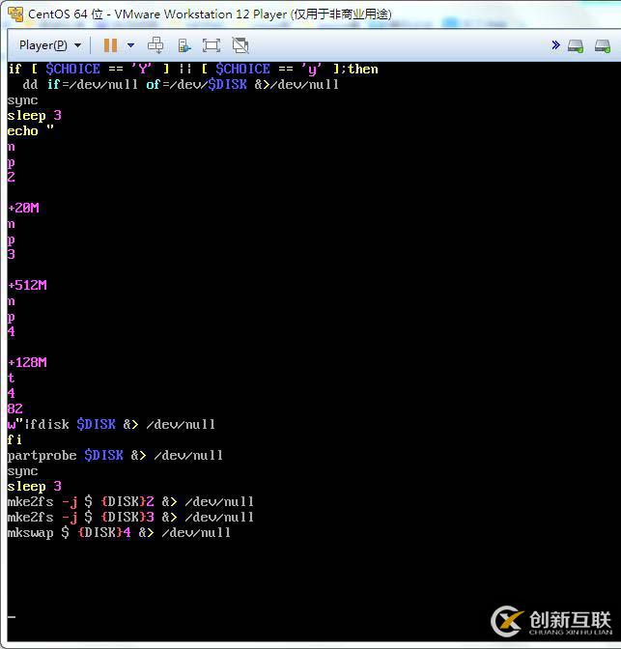
Task: Click the '+128M' text
Action: 27,362
